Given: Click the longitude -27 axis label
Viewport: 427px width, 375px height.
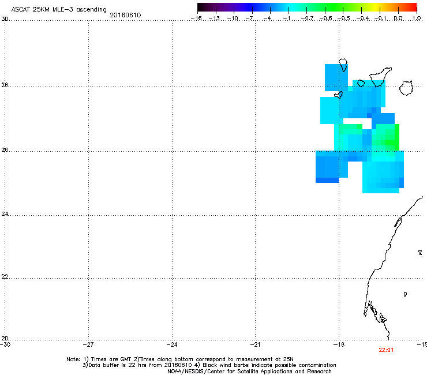Looking at the screenshot, I should coord(88,344).
